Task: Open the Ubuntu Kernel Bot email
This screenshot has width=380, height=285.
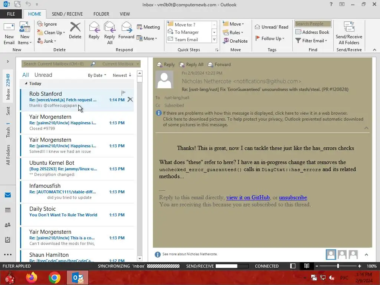Action: click(77, 169)
